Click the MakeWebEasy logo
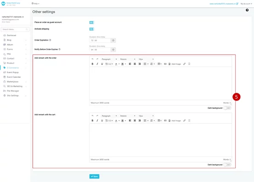The width and height of the screenshot is (254, 182). pos(11,4)
